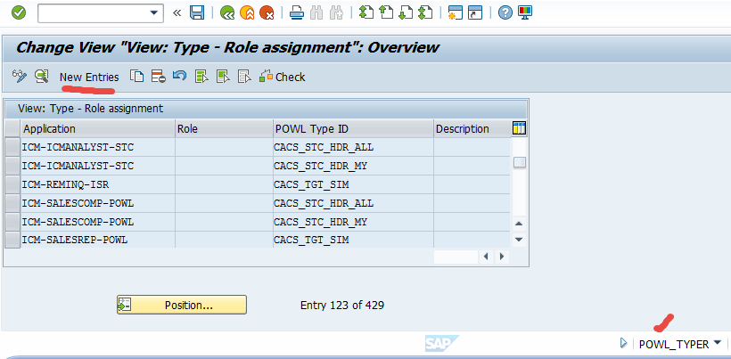Click the table scroll up arrow
The width and height of the screenshot is (731, 359).
pos(520,224)
